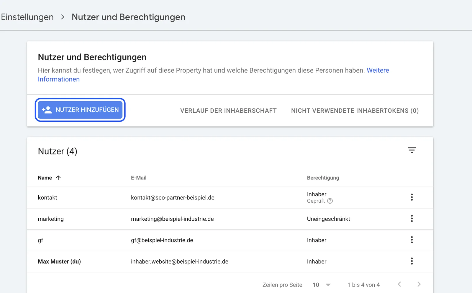
Task: Expand the rows-per-page dropdown showing 10
Action: (322, 285)
